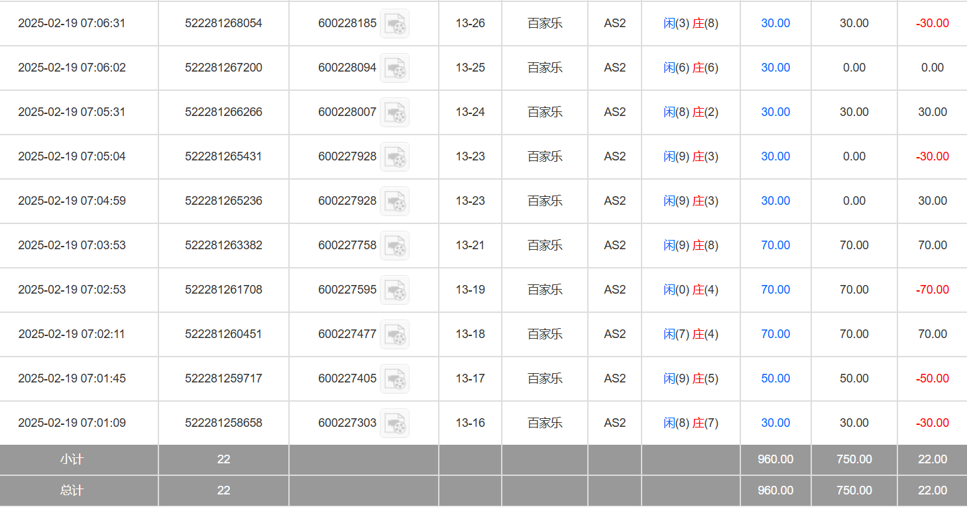Click the 小计 subtotal row label

72,459
